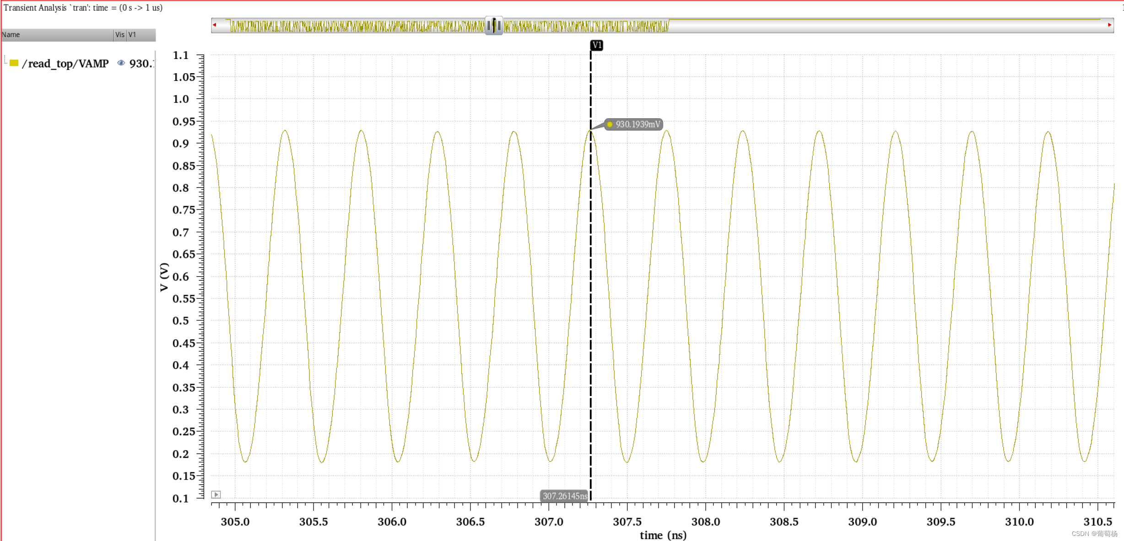Click the V (V) y-axis label
Image resolution: width=1124 pixels, height=541 pixels.
164,277
